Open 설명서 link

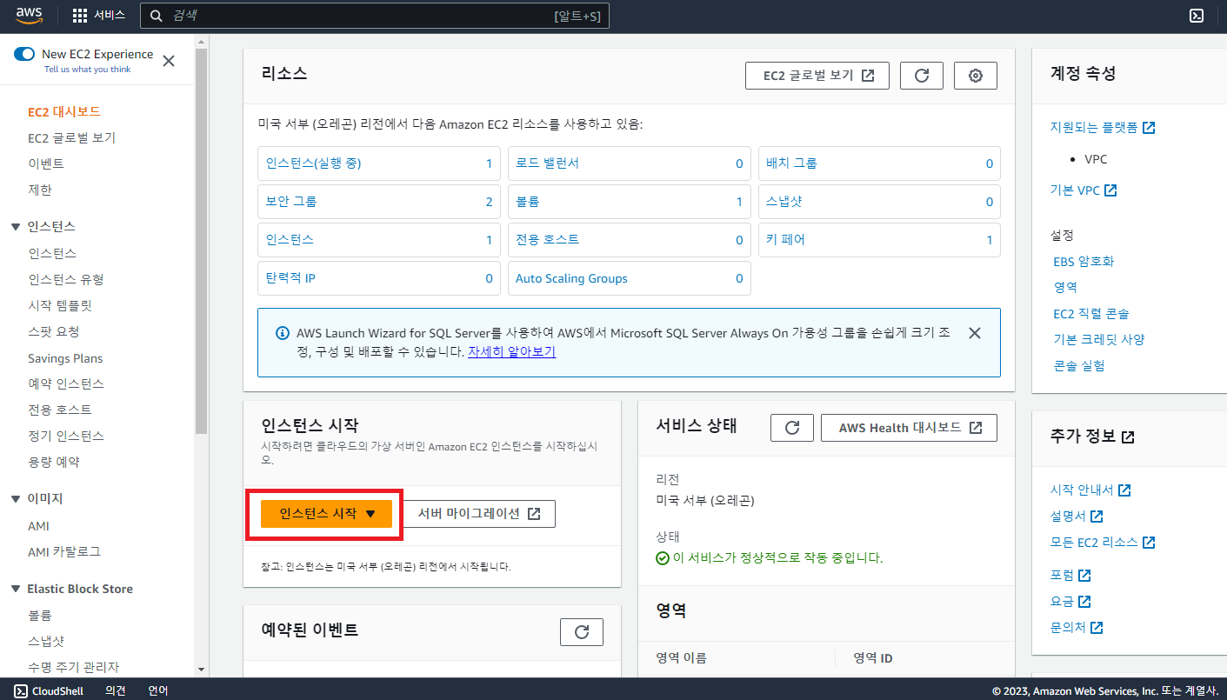pos(1077,517)
